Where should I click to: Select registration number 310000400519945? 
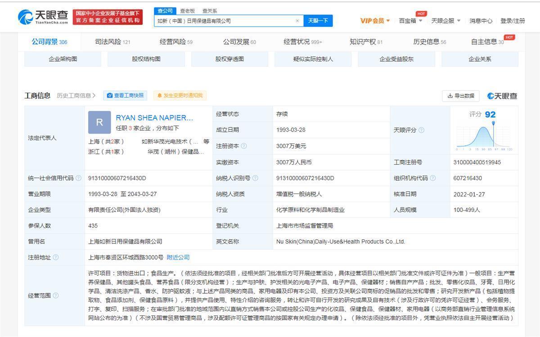(x=477, y=162)
